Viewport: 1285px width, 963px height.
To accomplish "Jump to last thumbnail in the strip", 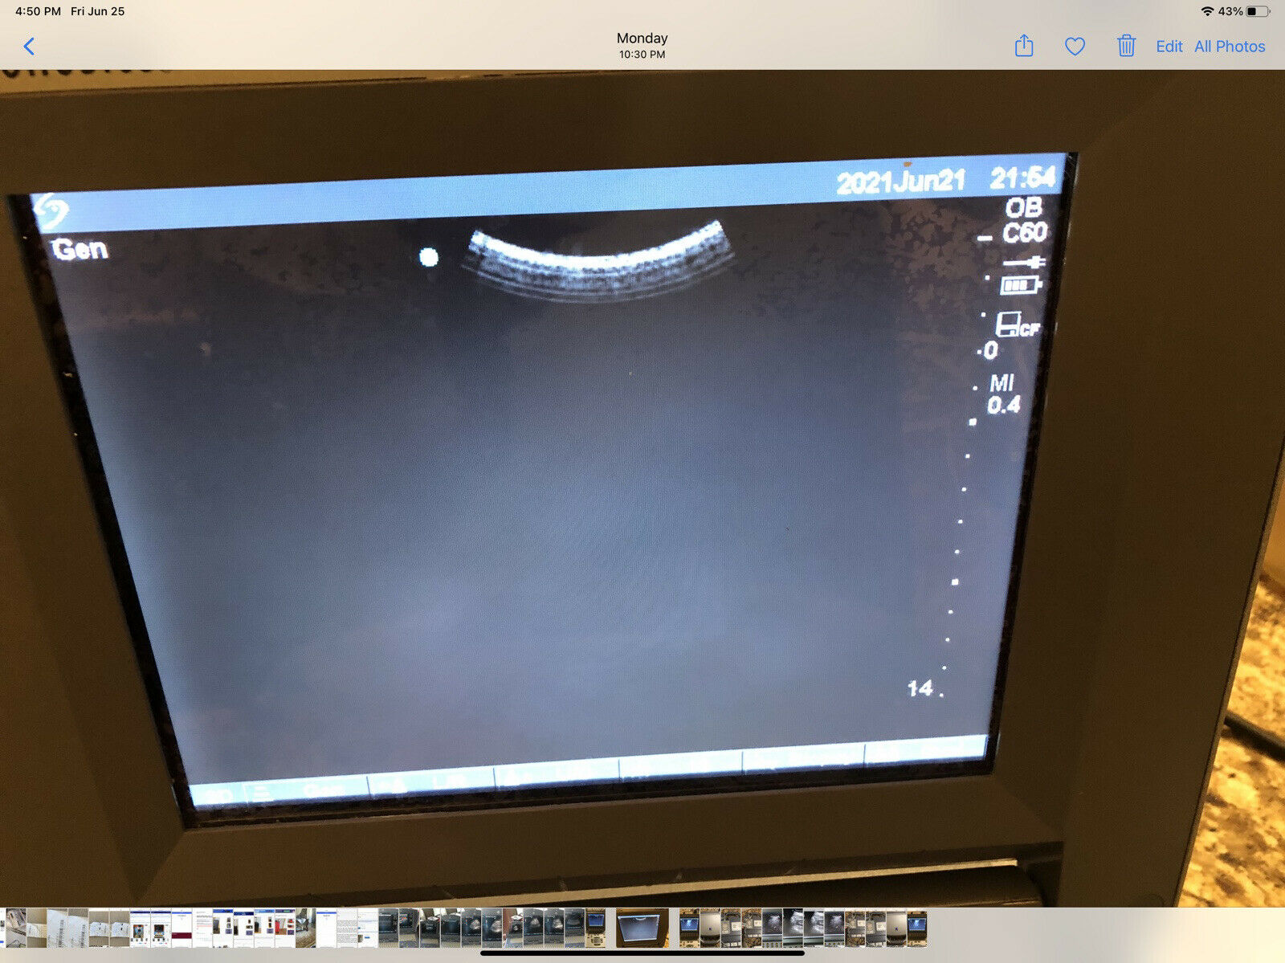I will [x=916, y=928].
